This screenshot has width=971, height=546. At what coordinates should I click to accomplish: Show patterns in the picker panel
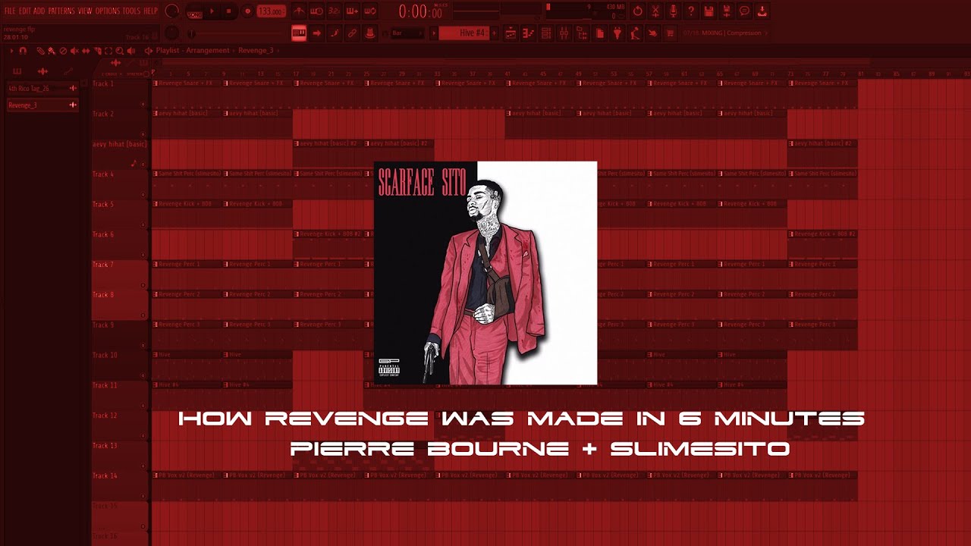pos(17,71)
